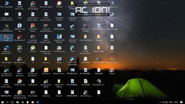Open MiniTool Power Data Recovery 6.6
Screen dimensions: 185x104
coord(20,94)
